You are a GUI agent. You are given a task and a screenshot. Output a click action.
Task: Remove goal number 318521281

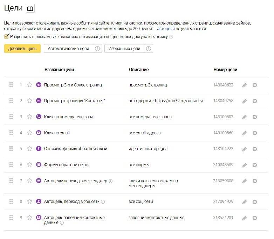point(255,218)
